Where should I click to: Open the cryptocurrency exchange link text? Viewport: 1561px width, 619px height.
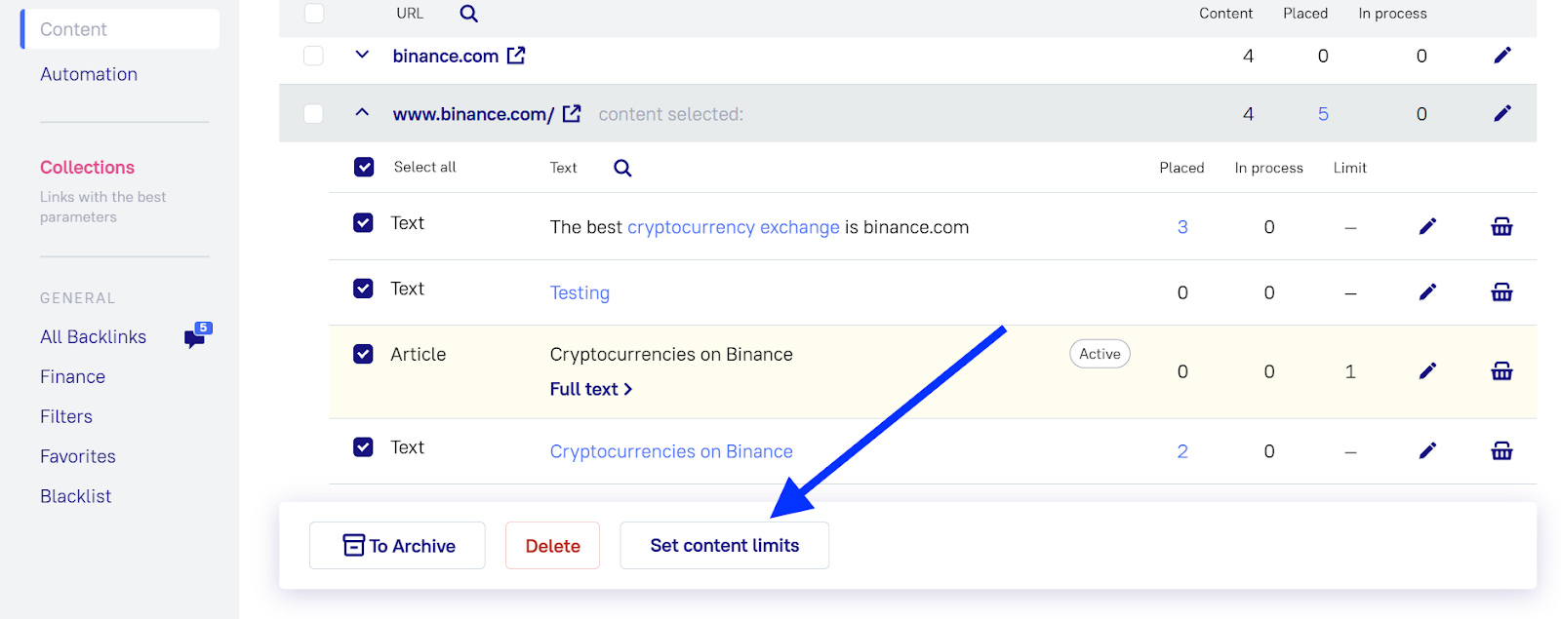(734, 227)
